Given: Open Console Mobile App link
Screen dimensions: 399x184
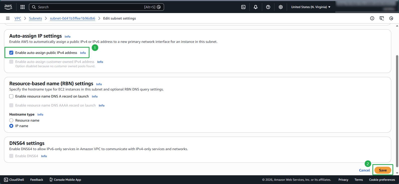Looking at the screenshot, I should coord(65,180).
